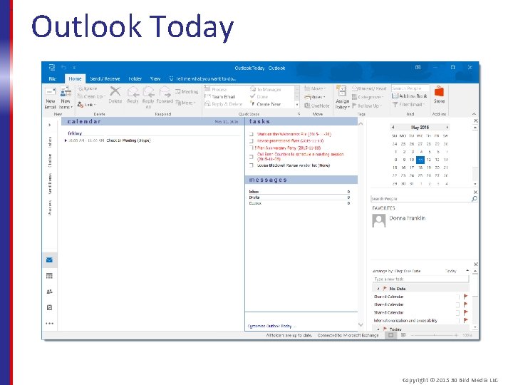
Task: Select the To Manager quick step
Action: 266,89
